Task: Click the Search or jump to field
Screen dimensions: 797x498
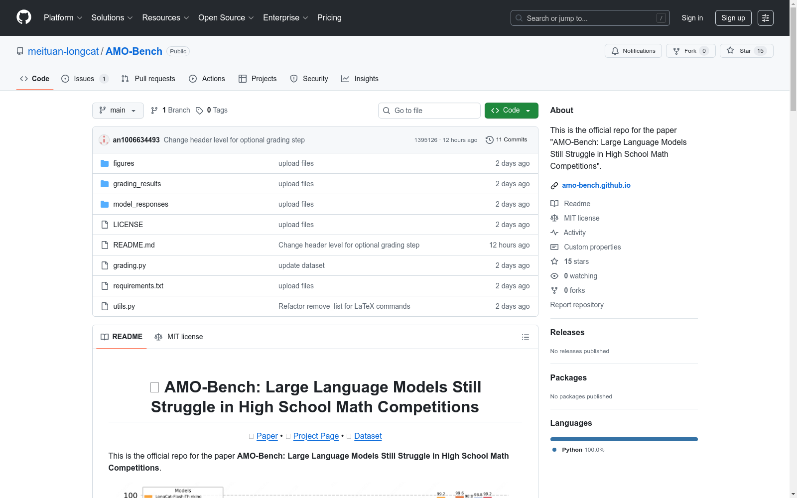Action: [x=590, y=18]
